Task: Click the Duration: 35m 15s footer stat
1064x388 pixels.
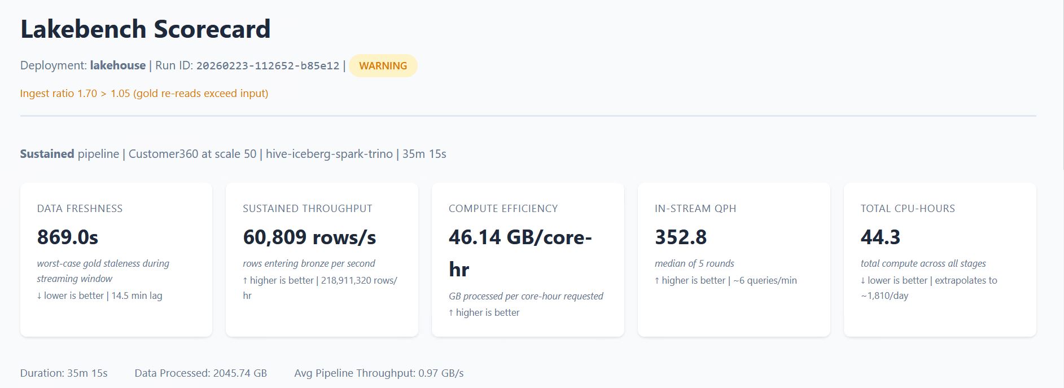Action: 64,373
